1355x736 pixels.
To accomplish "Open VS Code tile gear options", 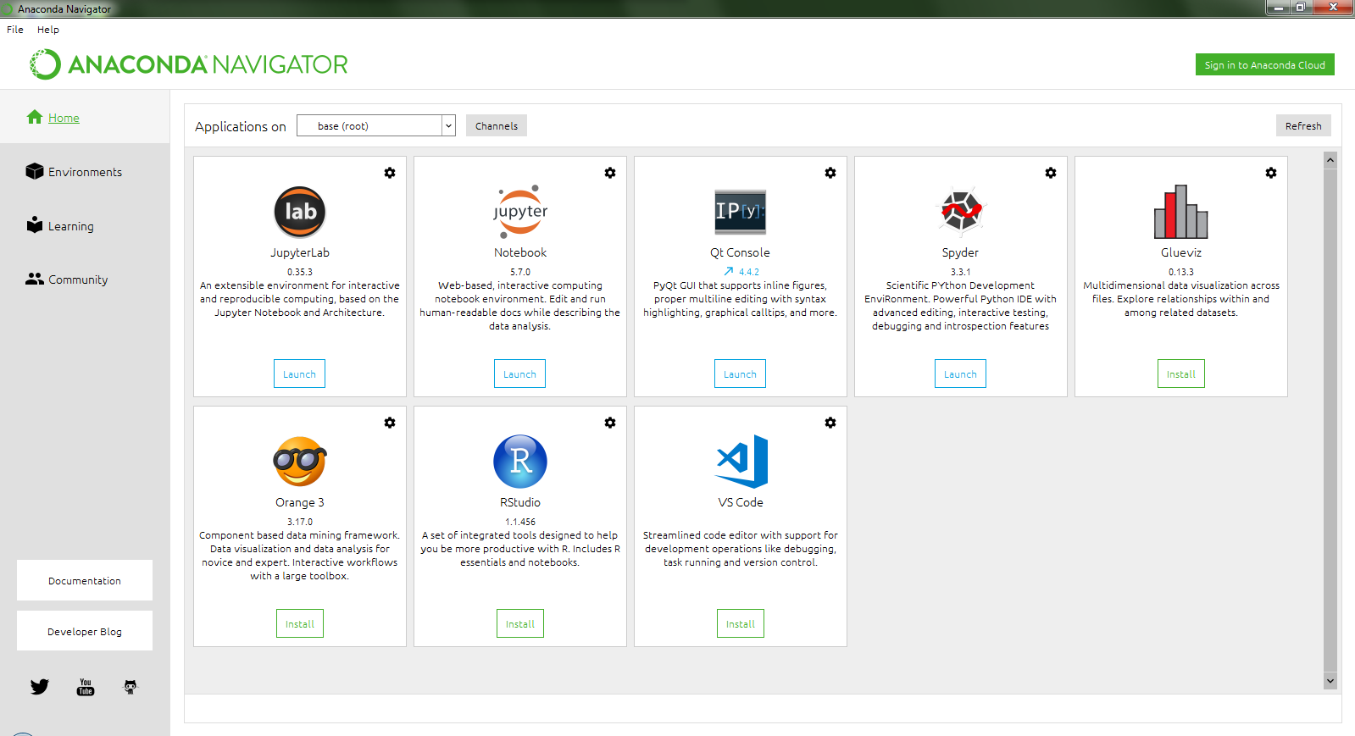I will (x=830, y=423).
